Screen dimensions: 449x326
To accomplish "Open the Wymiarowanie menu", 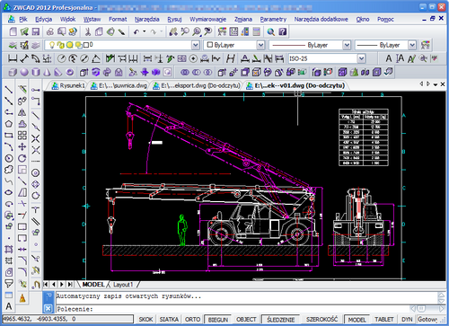I will tap(207, 19).
